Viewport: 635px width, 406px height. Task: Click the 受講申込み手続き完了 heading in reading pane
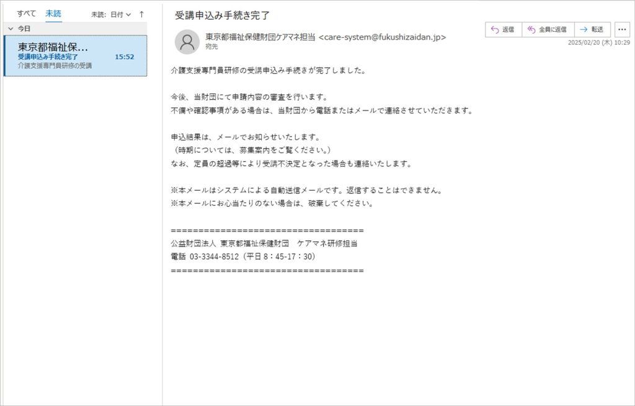pyautogui.click(x=222, y=16)
